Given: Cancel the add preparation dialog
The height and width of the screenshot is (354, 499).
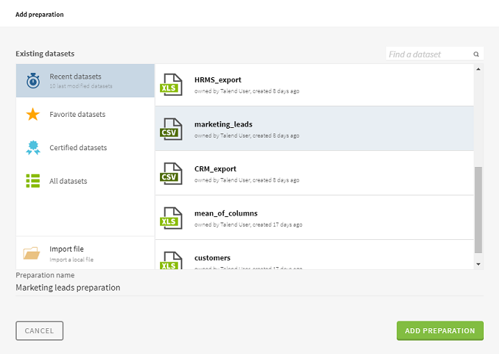Looking at the screenshot, I should point(40,331).
